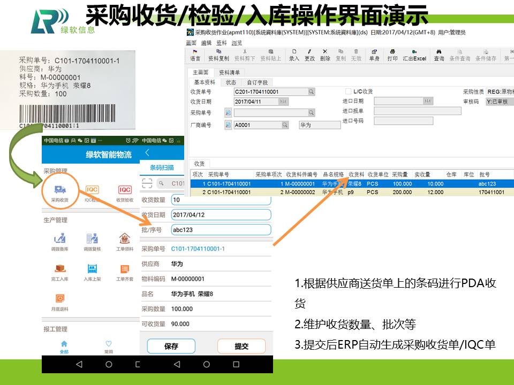
Task: Click the magnifier icon in 收货单号 field
Action: pos(311,92)
